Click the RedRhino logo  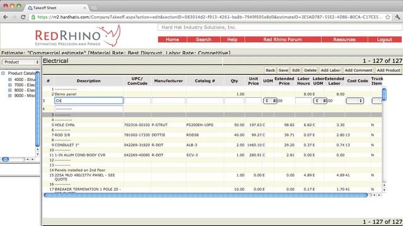(x=77, y=36)
